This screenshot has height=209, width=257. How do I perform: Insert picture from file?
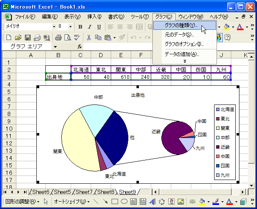point(181,202)
